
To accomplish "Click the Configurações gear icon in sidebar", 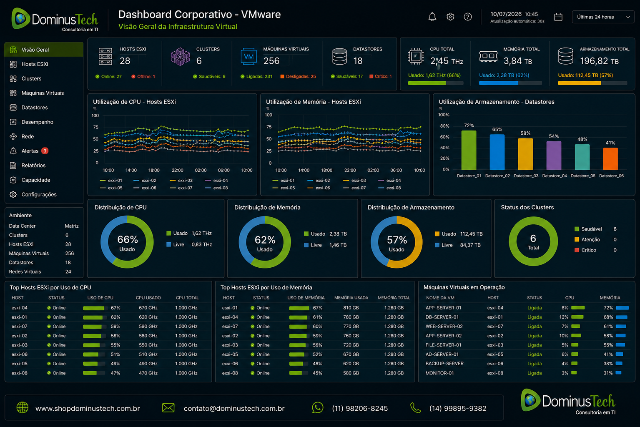I will 13,195.
